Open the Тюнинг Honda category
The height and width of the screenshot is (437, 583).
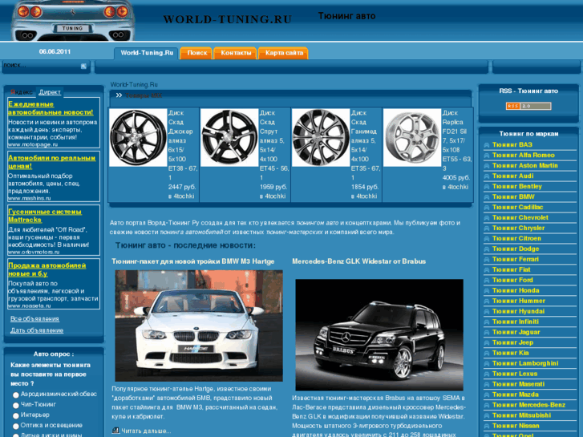(516, 290)
